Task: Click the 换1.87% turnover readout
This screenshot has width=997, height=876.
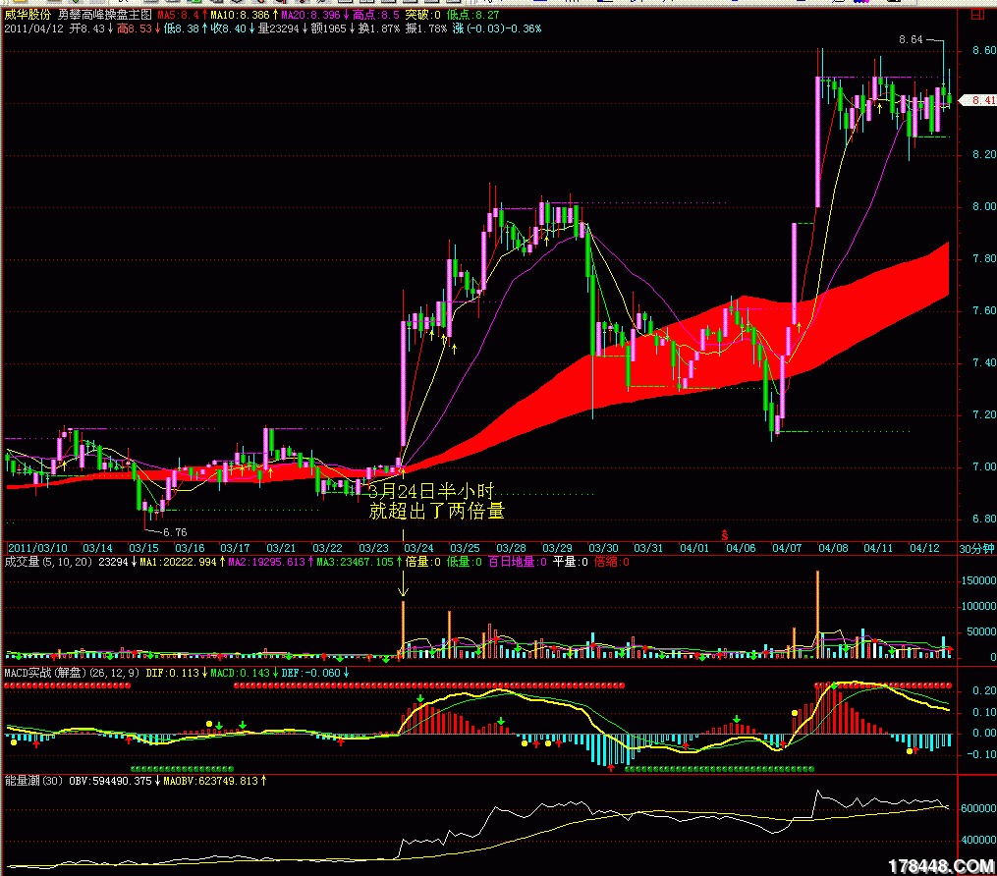Action: pyautogui.click(x=379, y=28)
